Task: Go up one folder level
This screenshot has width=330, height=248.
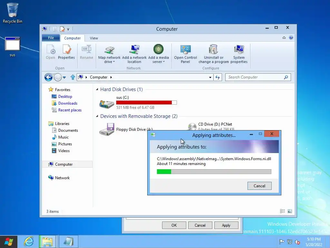Action: (73, 77)
